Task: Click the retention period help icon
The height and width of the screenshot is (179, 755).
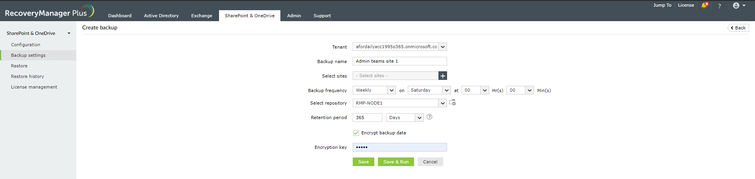Action: [x=429, y=117]
